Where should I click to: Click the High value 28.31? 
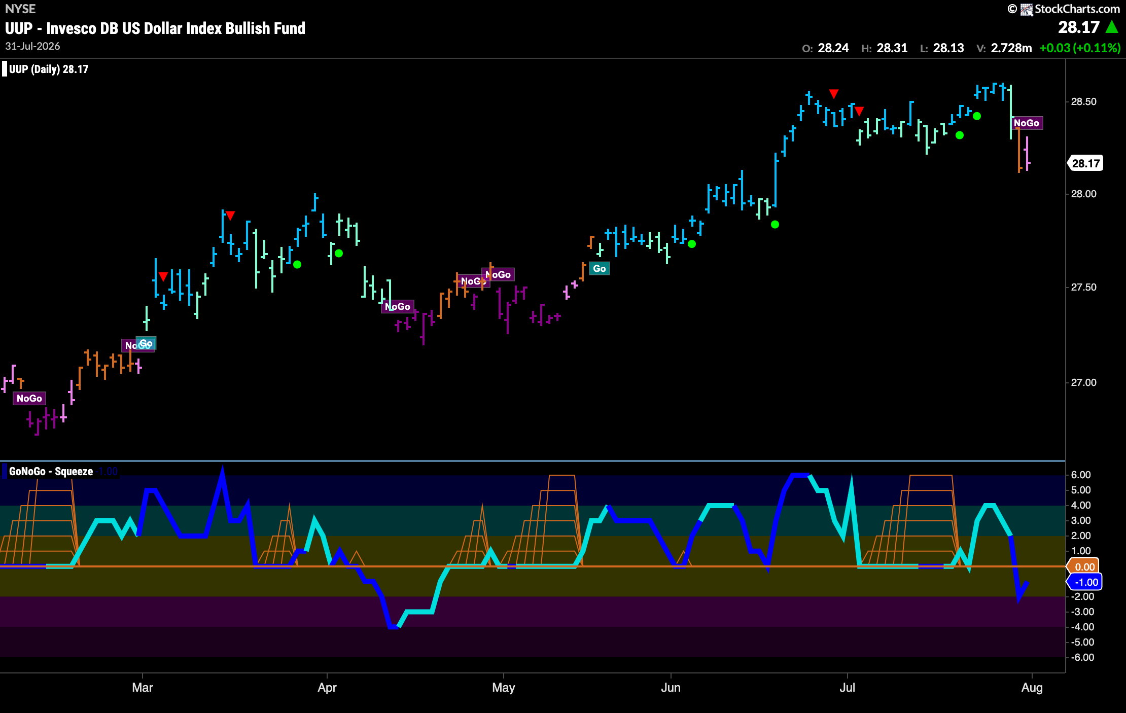[x=892, y=48]
